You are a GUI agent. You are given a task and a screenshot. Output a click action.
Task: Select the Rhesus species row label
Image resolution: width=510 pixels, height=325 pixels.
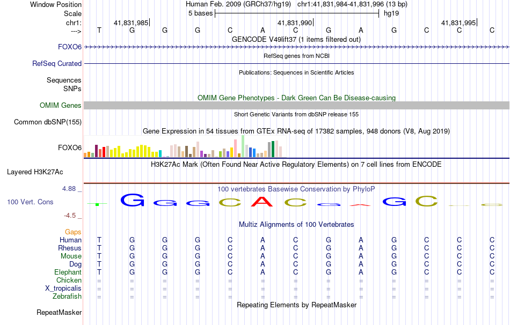tap(70, 248)
